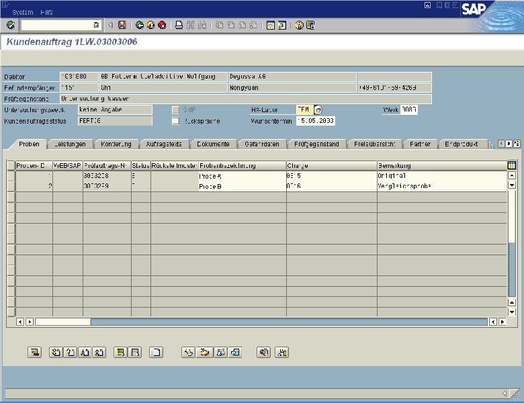524x403 pixels.
Task: Click table scroll-down arrow at bottom right
Action: coord(512,312)
